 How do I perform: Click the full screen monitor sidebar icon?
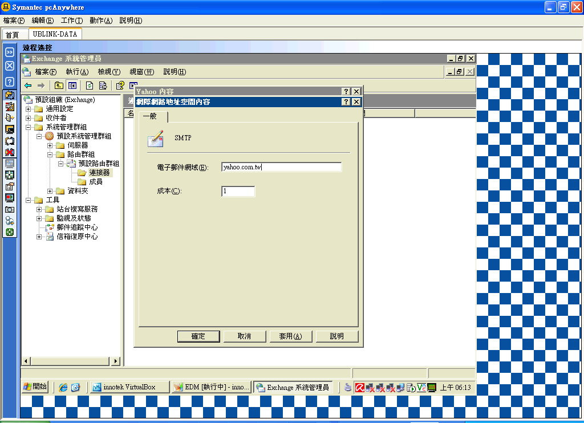click(x=10, y=164)
